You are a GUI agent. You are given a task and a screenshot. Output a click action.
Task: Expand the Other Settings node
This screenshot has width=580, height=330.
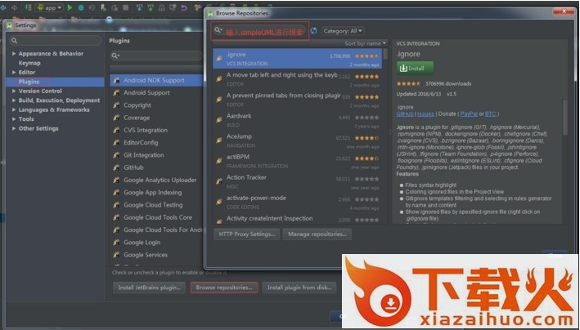(14, 128)
